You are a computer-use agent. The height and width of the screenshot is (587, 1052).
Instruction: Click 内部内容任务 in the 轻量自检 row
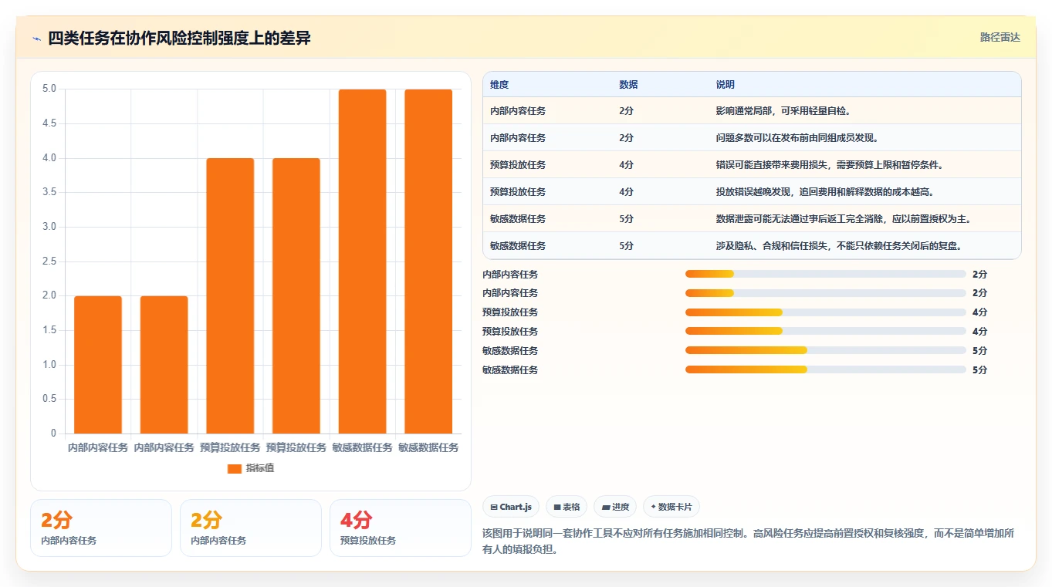click(518, 111)
